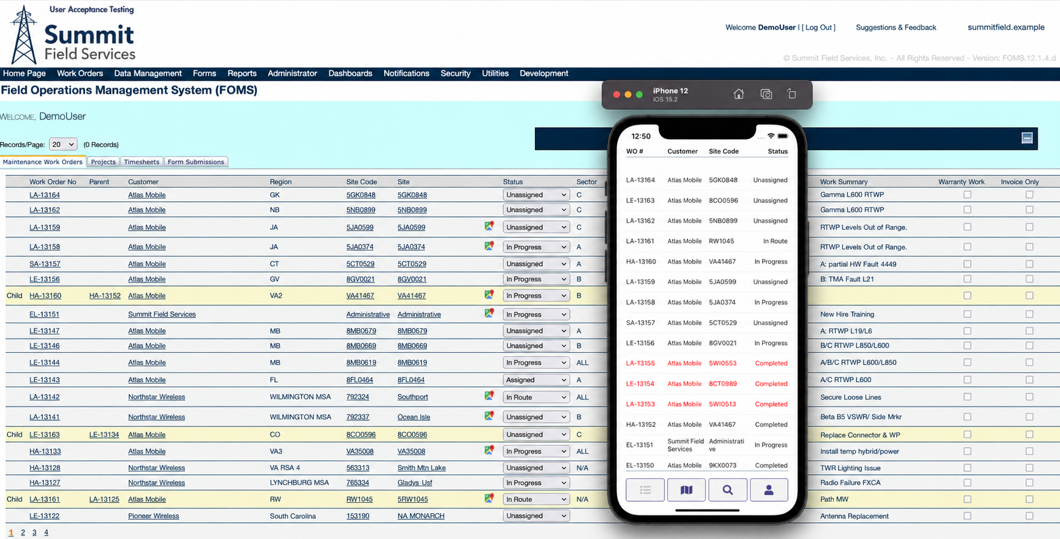Tap the Home icon in the iPhone simulator toolbar
Image resolution: width=1060 pixels, height=539 pixels.
point(739,94)
